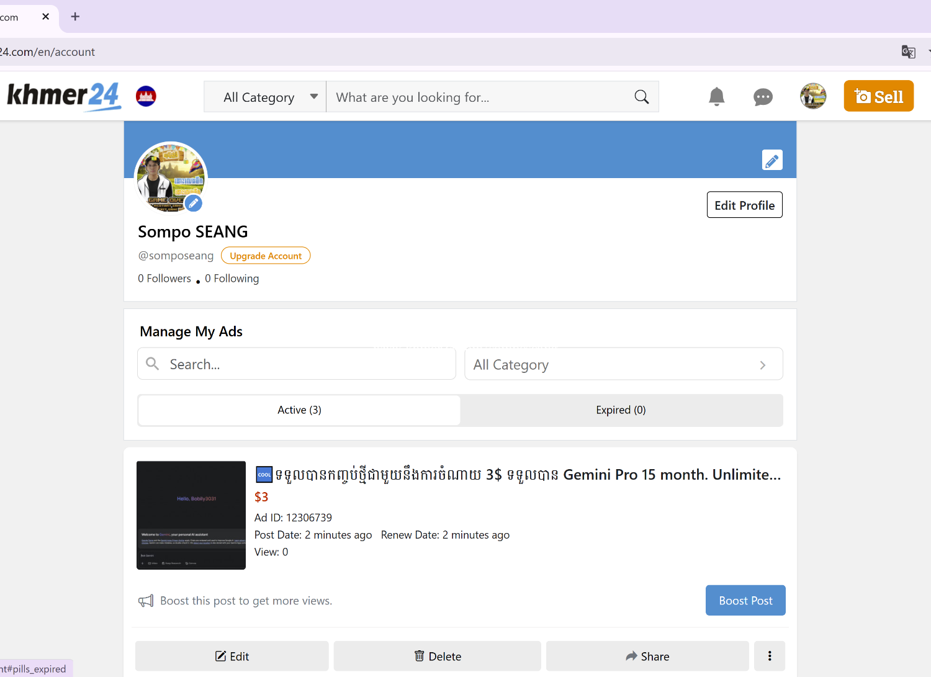
Task: Click Boost Post button
Action: pos(745,601)
